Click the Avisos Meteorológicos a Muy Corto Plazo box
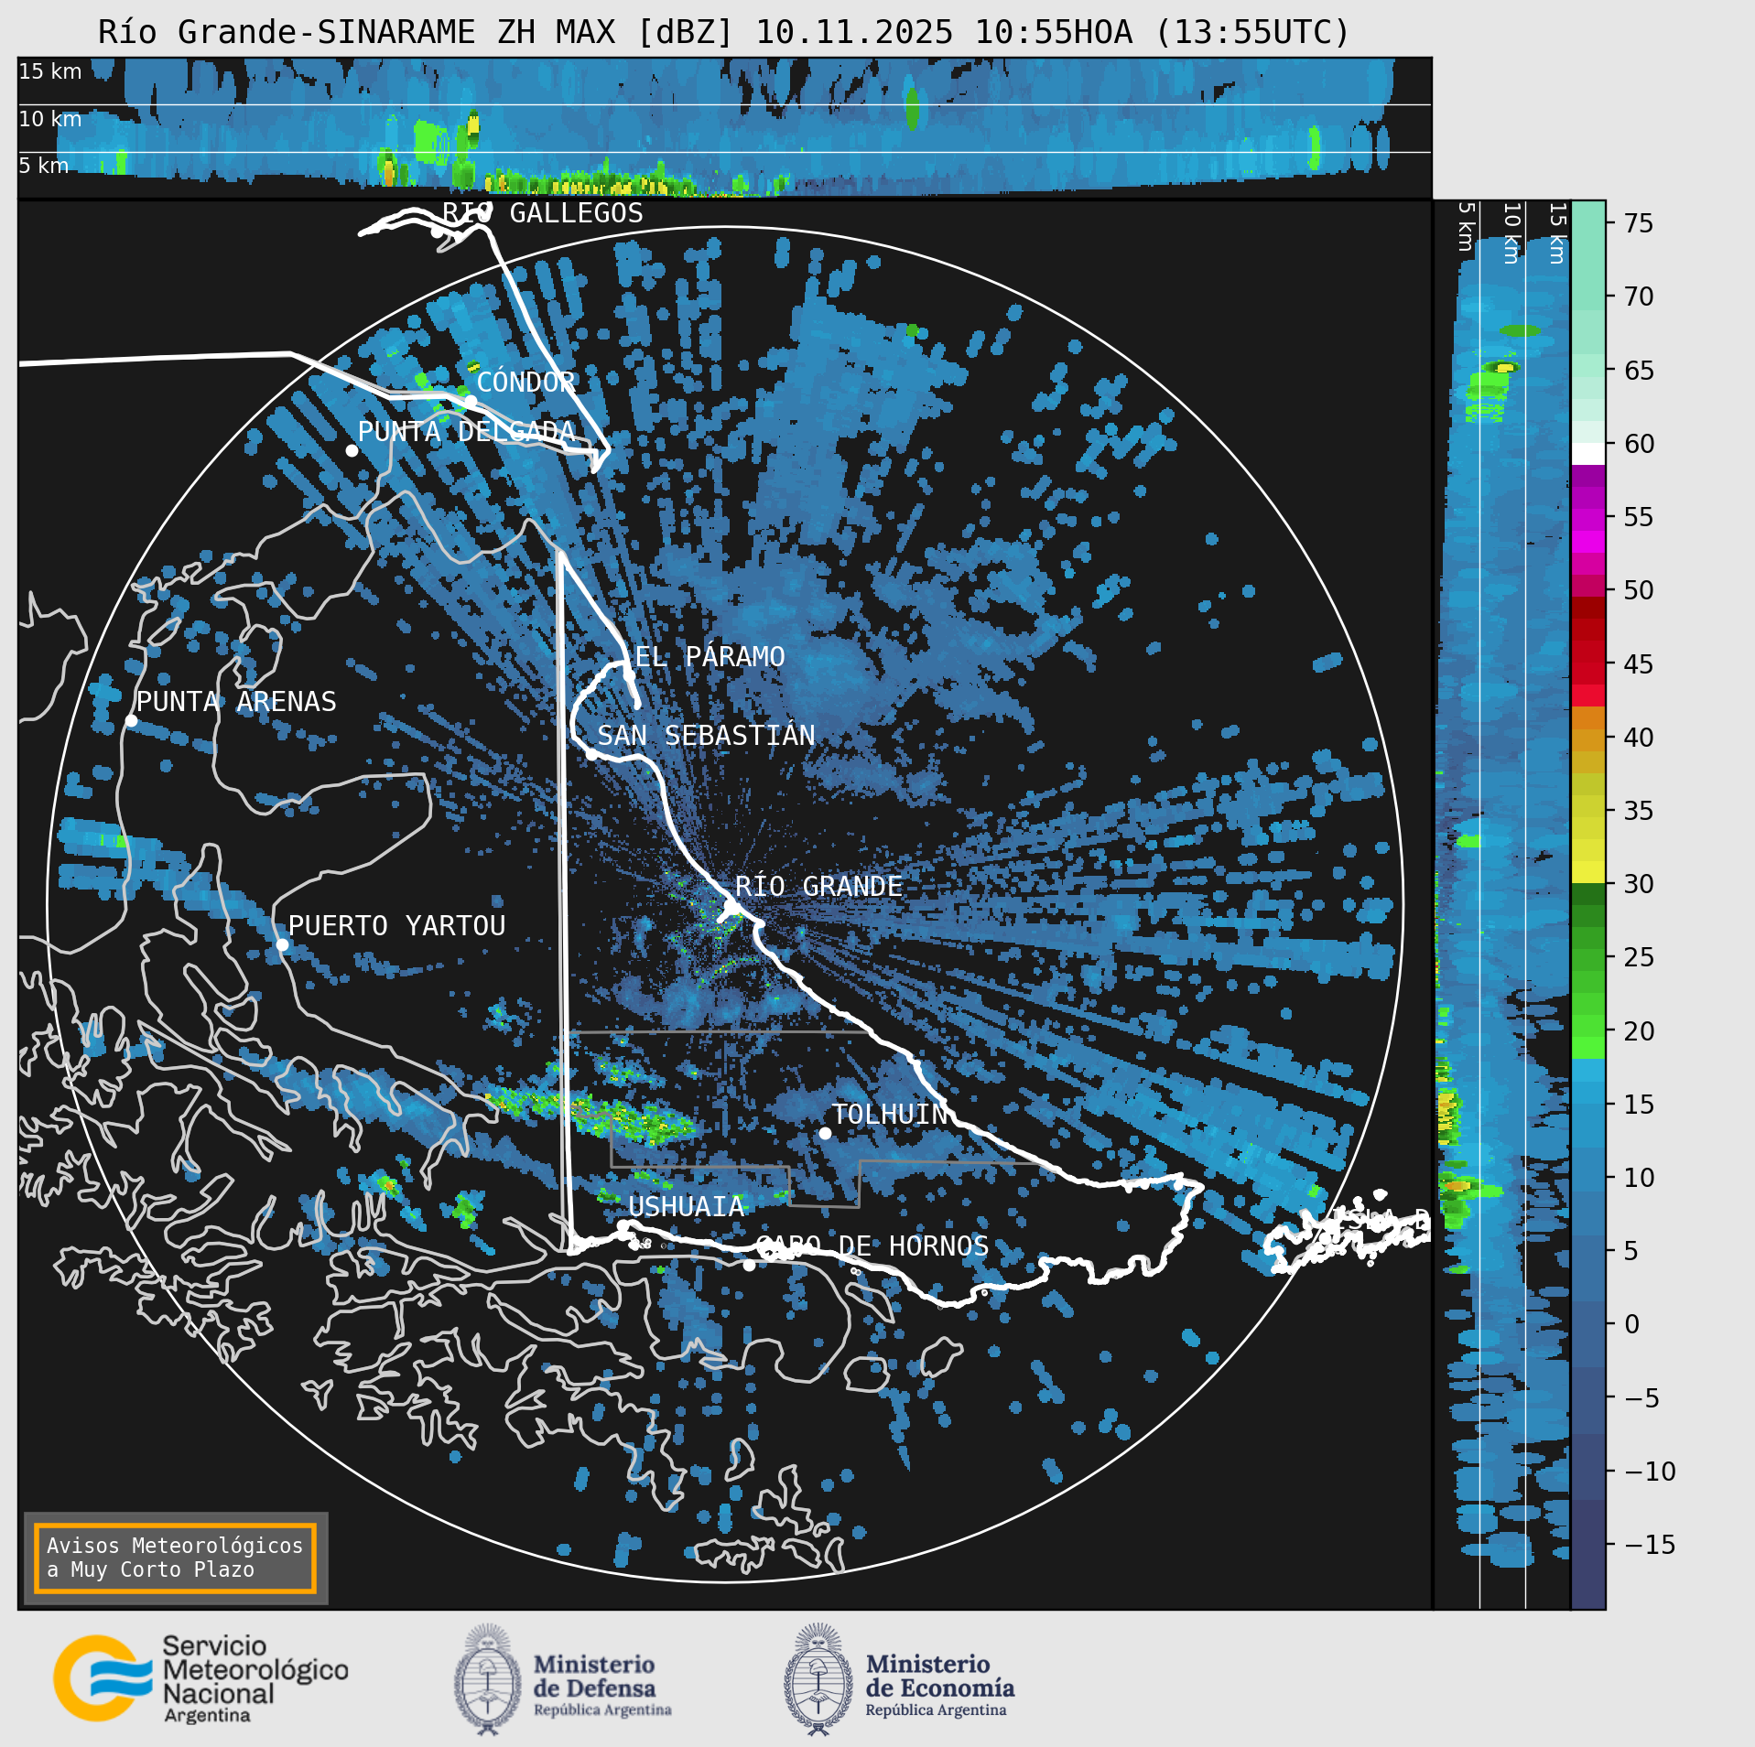Image resolution: width=1755 pixels, height=1747 pixels. pos(175,1558)
